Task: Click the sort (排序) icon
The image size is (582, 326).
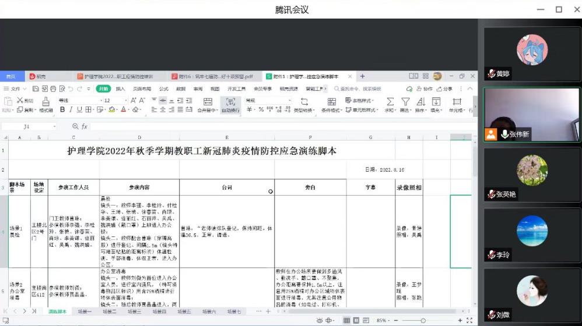Action: tap(420, 101)
